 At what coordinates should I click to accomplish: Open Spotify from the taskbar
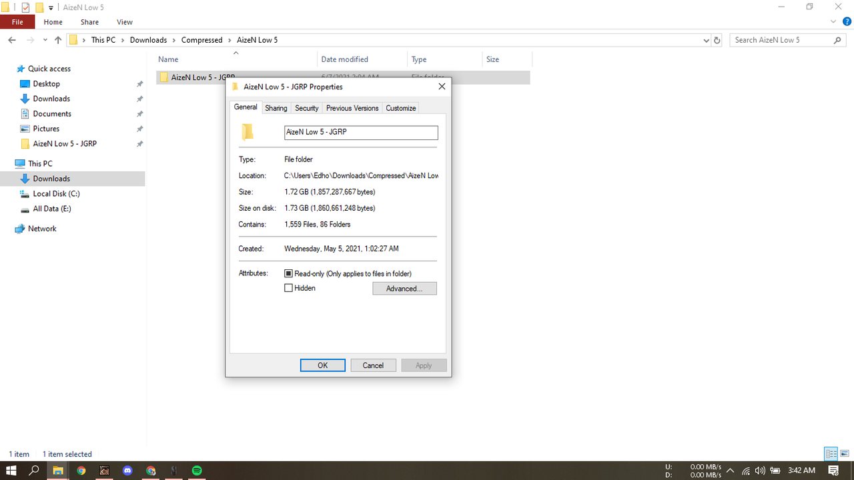coord(197,471)
